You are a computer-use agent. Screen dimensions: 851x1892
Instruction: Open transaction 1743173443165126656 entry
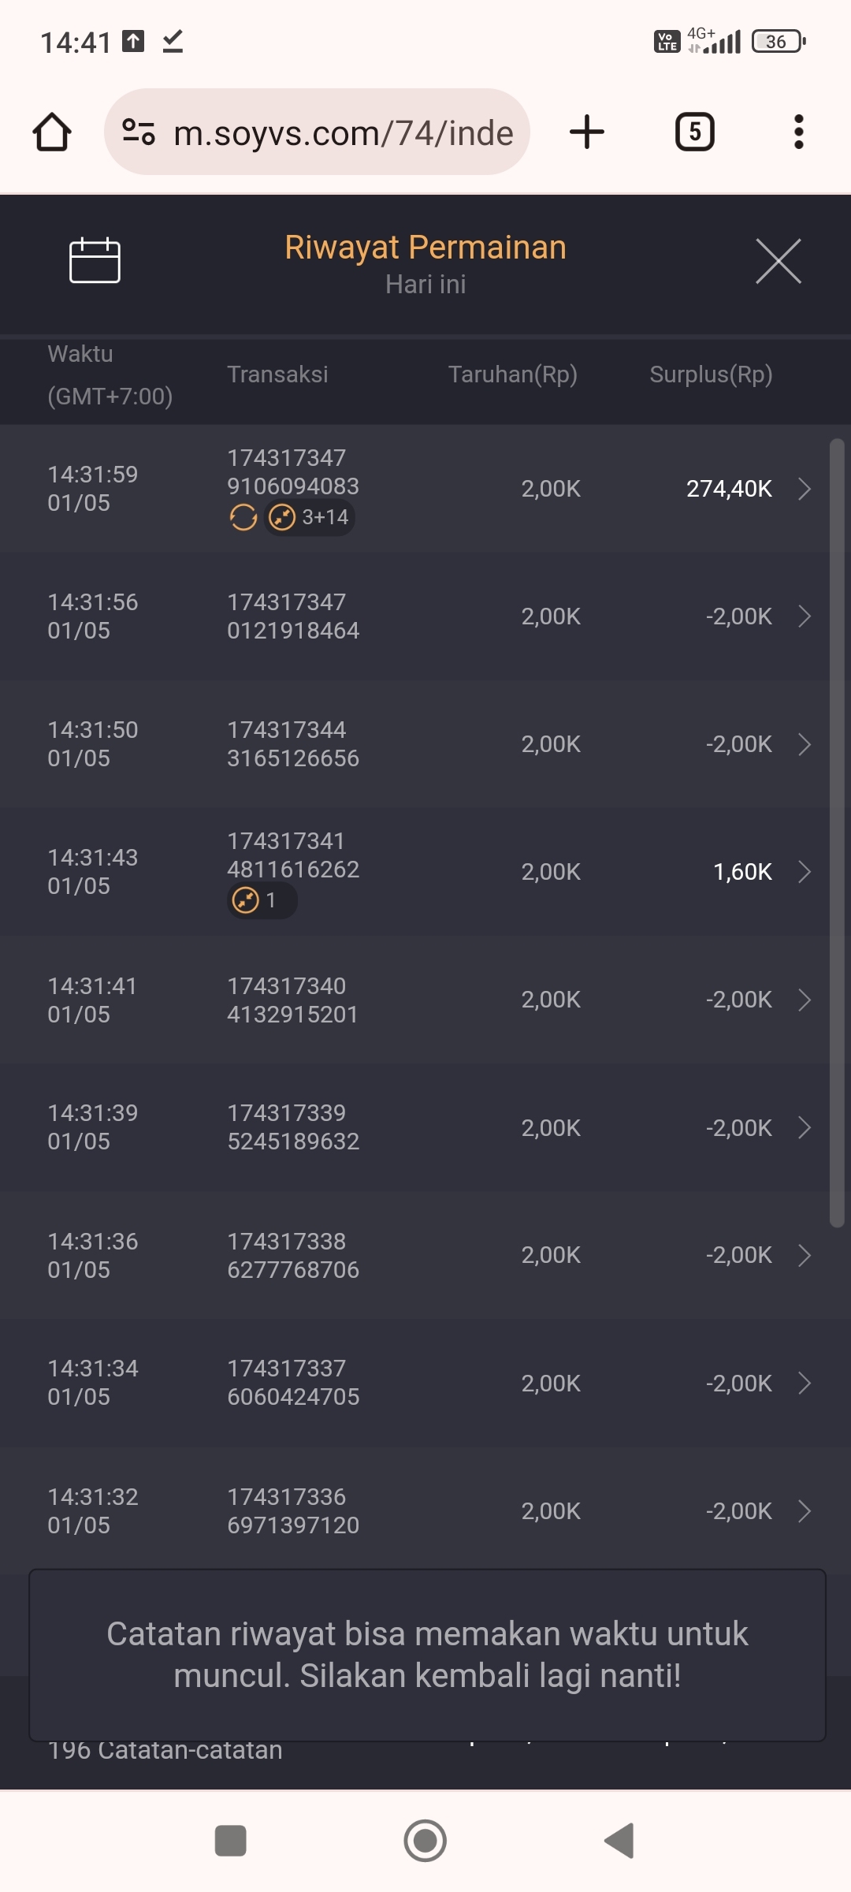(293, 744)
